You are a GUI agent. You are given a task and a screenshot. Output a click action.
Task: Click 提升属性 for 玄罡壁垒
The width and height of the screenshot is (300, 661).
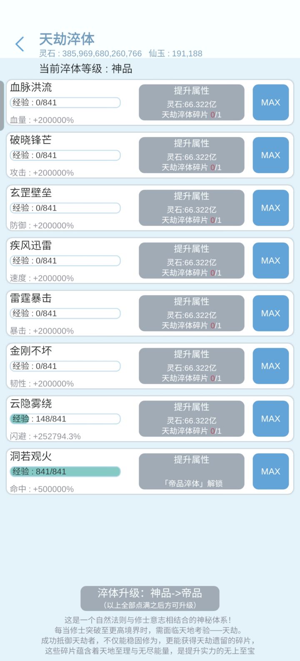click(191, 208)
